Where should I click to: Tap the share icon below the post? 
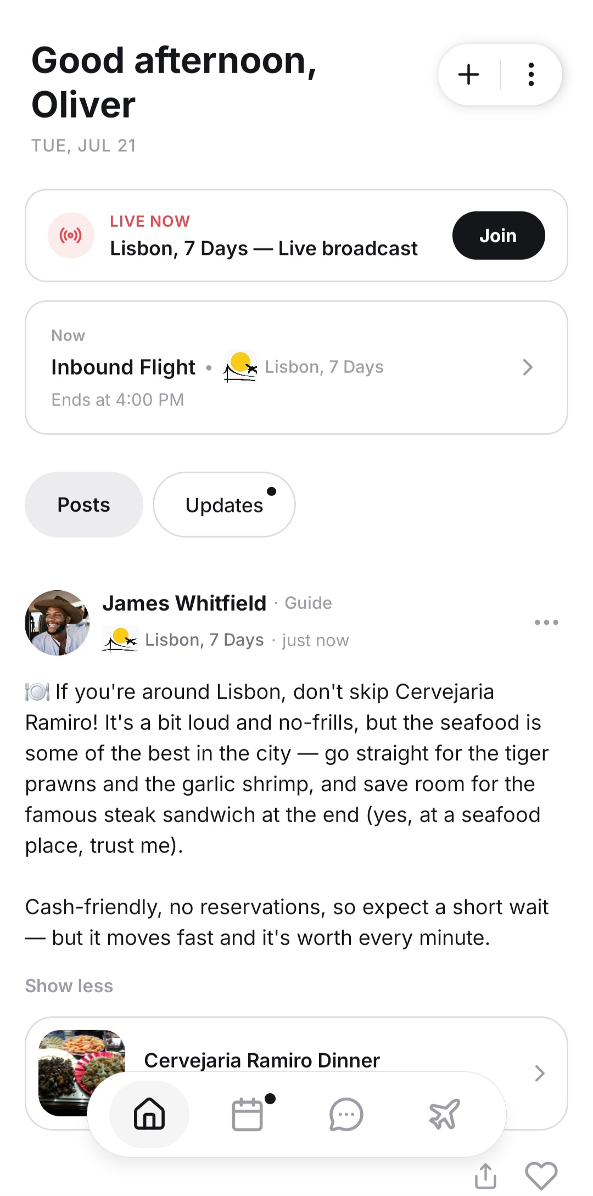click(485, 1176)
